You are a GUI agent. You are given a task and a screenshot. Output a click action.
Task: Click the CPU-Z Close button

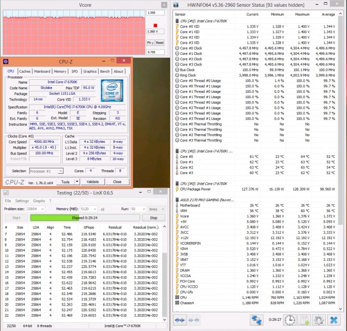117,182
